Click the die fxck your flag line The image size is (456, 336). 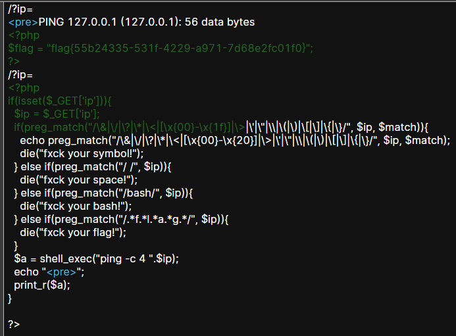point(73,233)
